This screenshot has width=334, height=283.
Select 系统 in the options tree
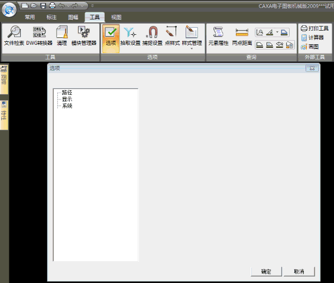(x=67, y=106)
